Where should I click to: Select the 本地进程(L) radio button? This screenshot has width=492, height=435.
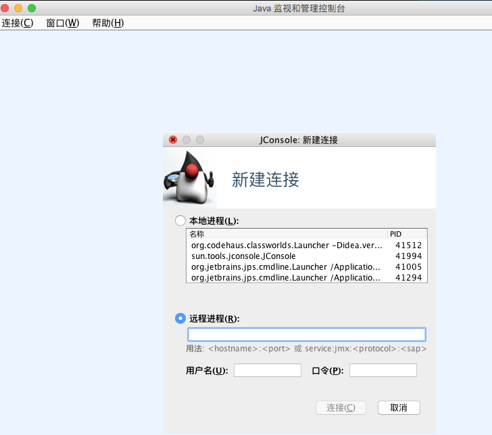[x=180, y=221]
